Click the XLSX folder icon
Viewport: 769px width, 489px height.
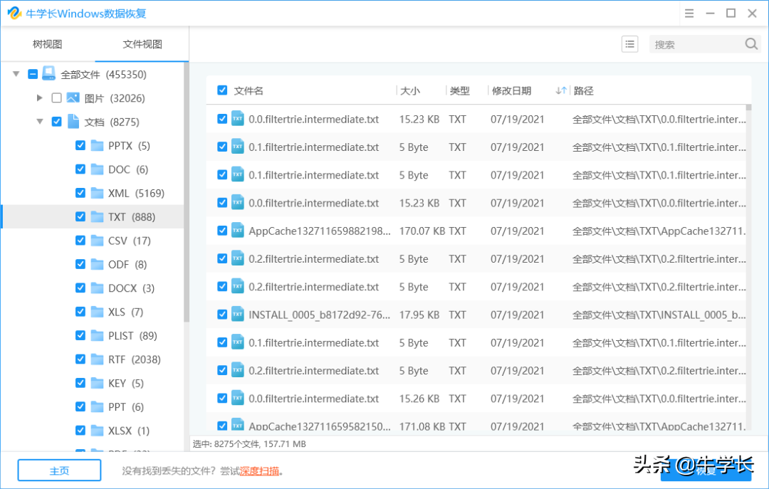point(97,430)
